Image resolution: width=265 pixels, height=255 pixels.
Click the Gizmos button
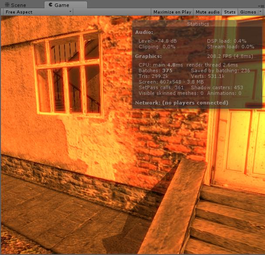pyautogui.click(x=248, y=12)
